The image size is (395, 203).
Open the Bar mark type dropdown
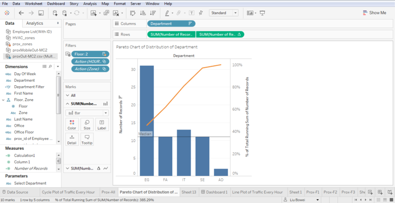click(87, 113)
